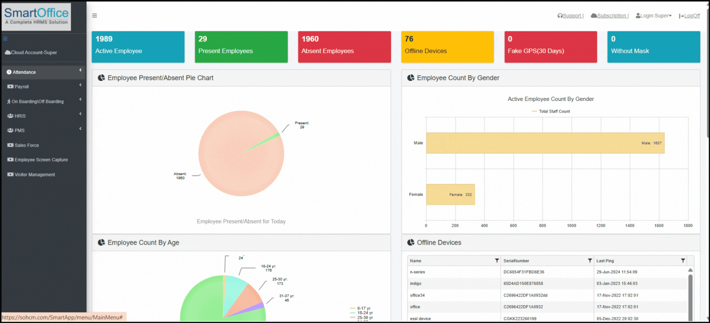Click the Cloud Account-Super cloud icon

coord(7,52)
